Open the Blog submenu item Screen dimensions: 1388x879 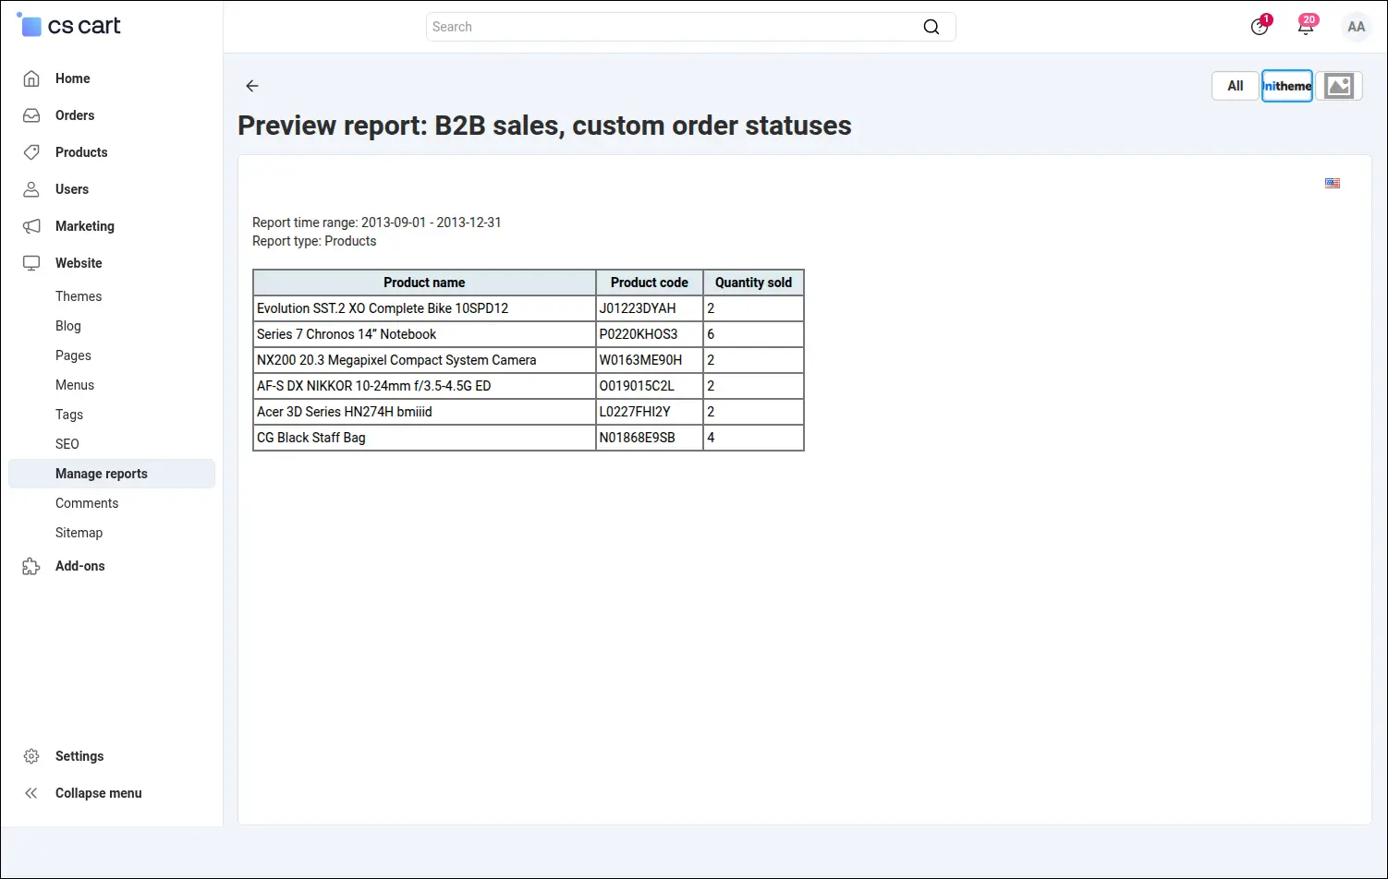pos(68,326)
